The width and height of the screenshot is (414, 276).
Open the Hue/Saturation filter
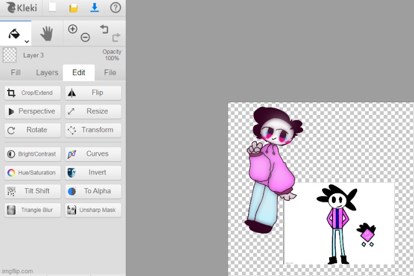pyautogui.click(x=33, y=173)
